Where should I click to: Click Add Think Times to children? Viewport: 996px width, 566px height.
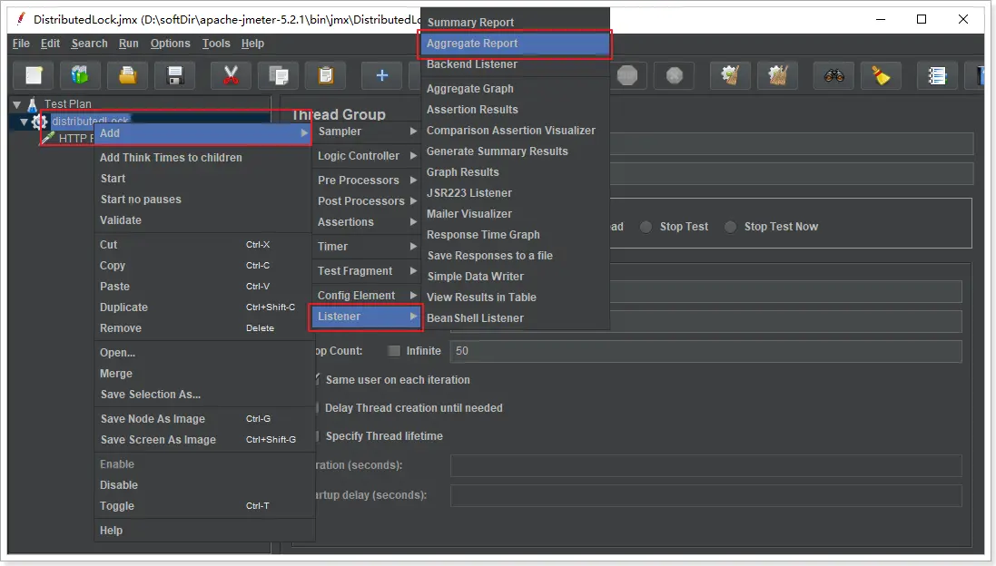tap(202, 157)
